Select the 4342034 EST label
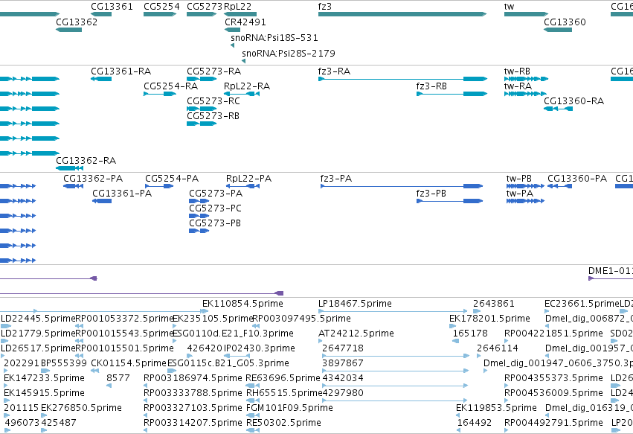Screen dimensions: 633x434 (x=343, y=378)
